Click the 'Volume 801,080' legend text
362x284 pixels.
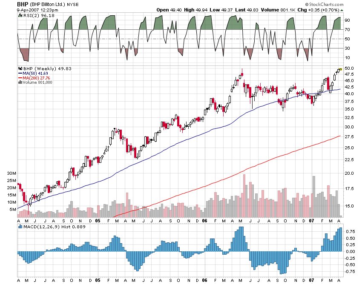(37, 82)
